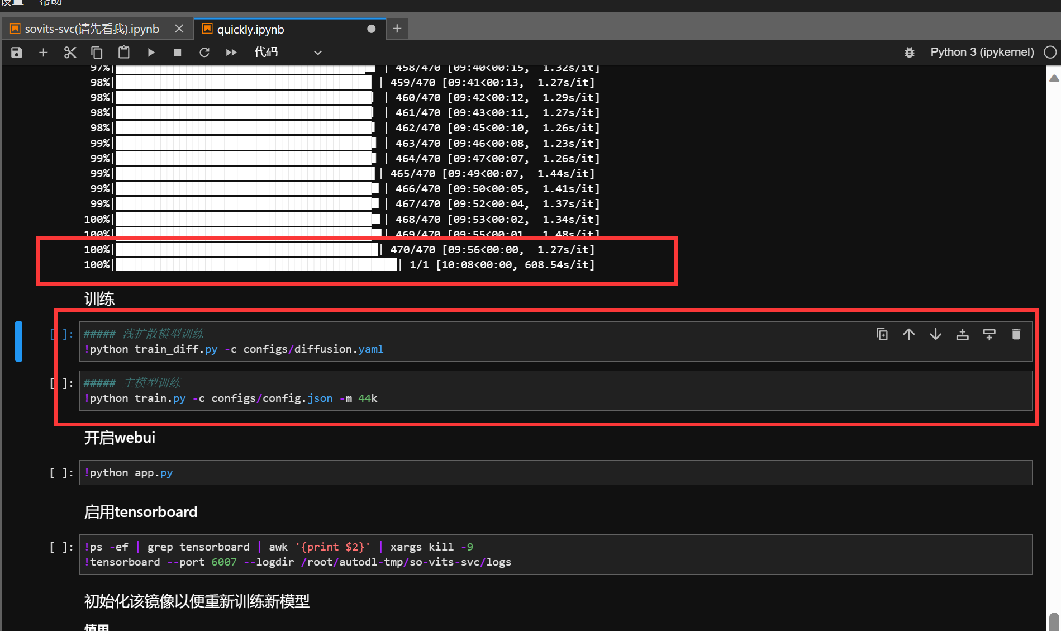Click into the python app.py code cell
1061x631 pixels.
(555, 473)
